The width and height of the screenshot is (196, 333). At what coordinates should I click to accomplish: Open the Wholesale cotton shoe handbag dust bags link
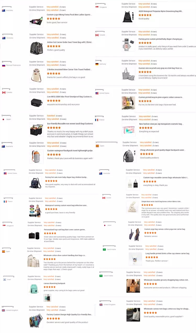(65, 255)
